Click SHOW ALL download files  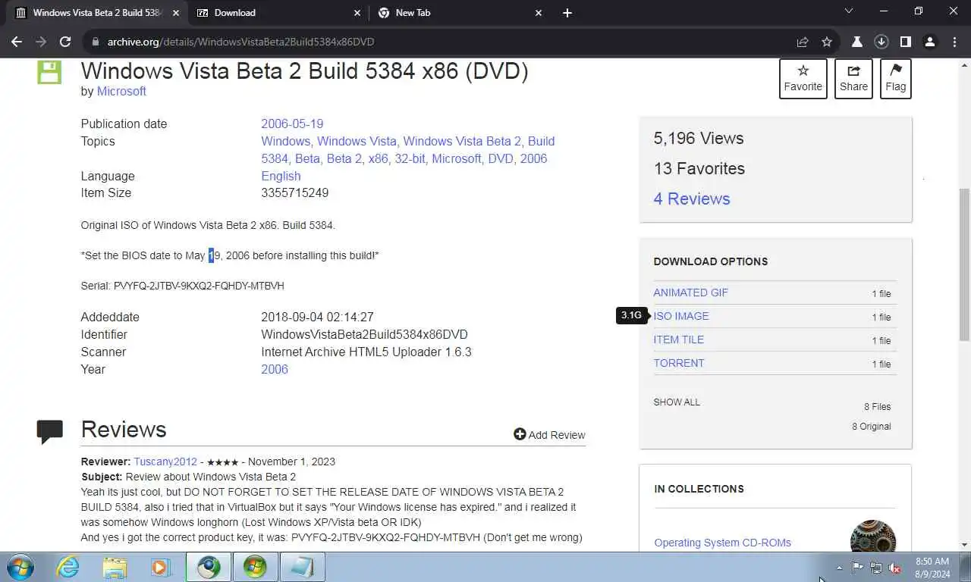click(x=677, y=402)
